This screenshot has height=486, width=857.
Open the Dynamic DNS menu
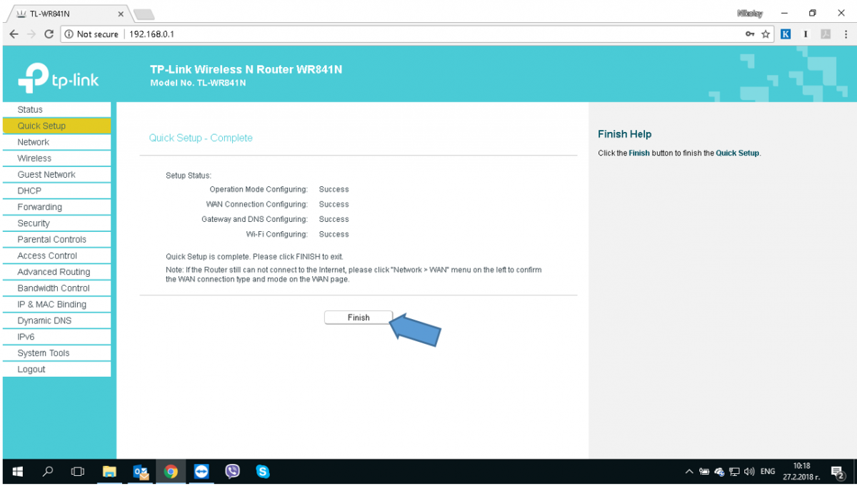click(57, 320)
